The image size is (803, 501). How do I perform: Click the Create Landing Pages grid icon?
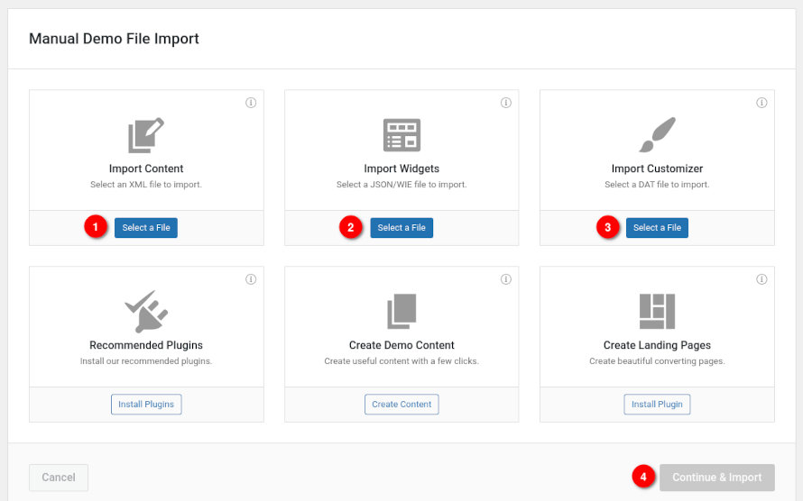tap(657, 312)
